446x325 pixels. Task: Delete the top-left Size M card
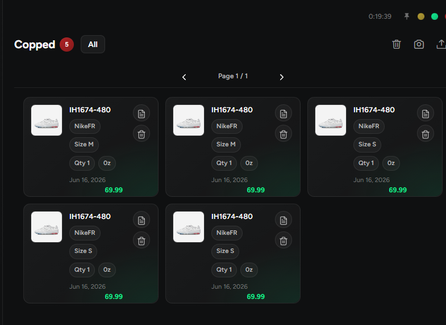141,134
